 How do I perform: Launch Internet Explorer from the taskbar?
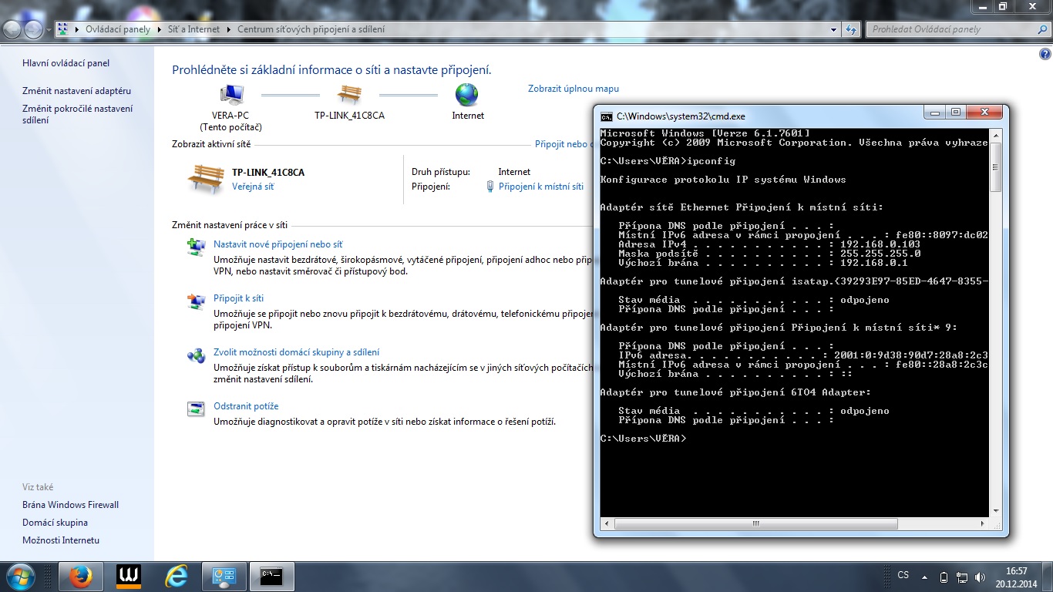coord(177,577)
